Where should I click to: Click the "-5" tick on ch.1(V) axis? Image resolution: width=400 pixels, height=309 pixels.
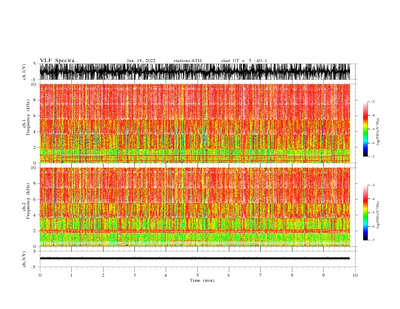[34, 80]
